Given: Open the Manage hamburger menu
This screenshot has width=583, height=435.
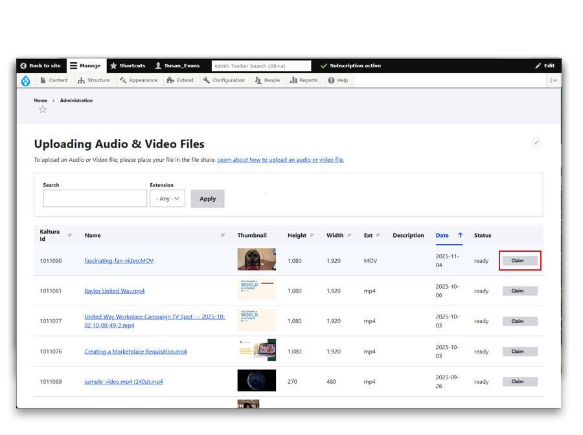Looking at the screenshot, I should [x=86, y=66].
